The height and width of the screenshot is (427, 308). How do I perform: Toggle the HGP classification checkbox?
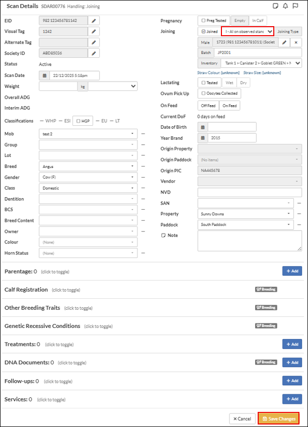(78, 121)
